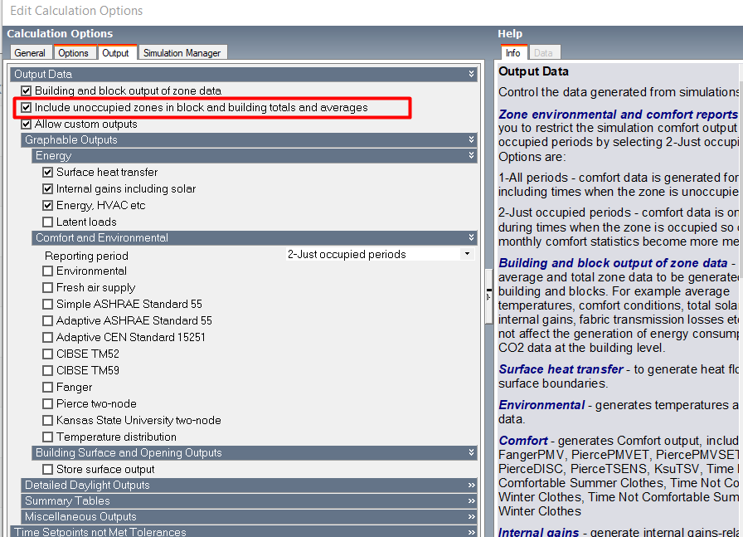Viewport: 743px width, 537px height.
Task: Expand Miscellaneous Outputs section
Action: tap(471, 516)
